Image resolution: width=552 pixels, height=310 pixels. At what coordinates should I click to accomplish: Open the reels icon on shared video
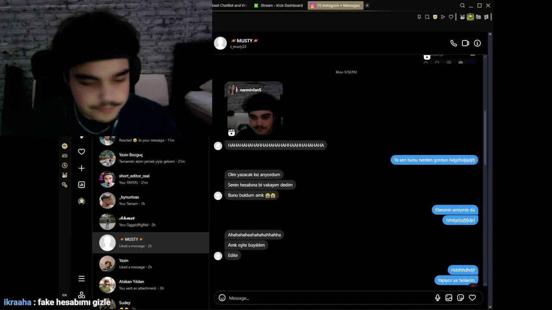232,133
